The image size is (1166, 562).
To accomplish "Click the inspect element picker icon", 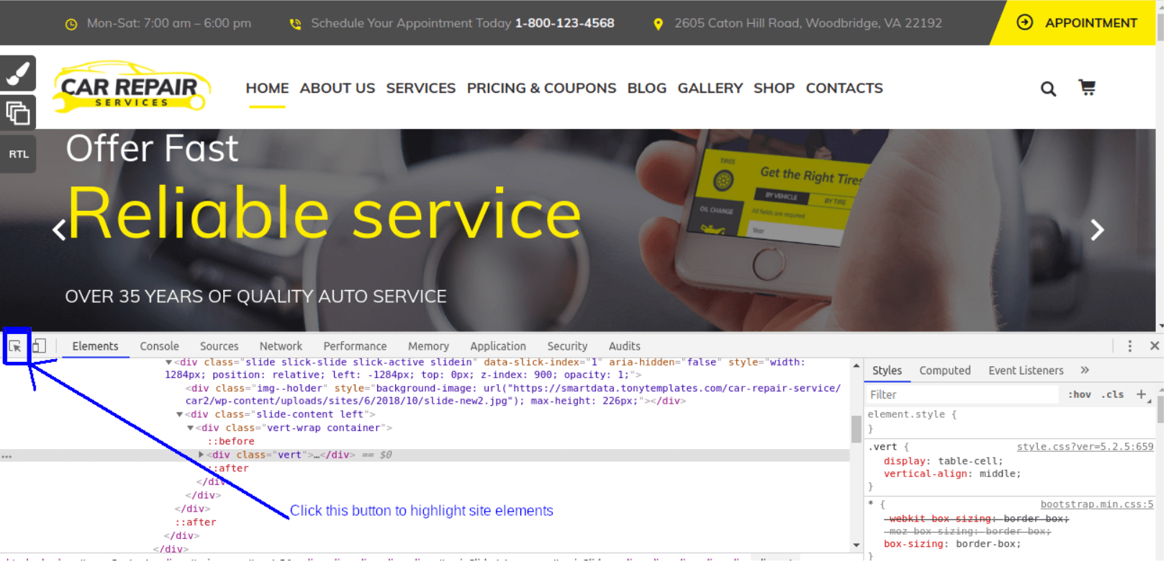I will (15, 347).
